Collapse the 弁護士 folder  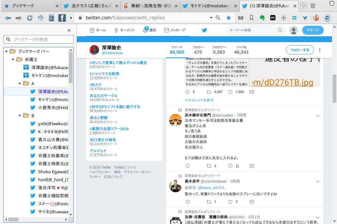click(13, 59)
